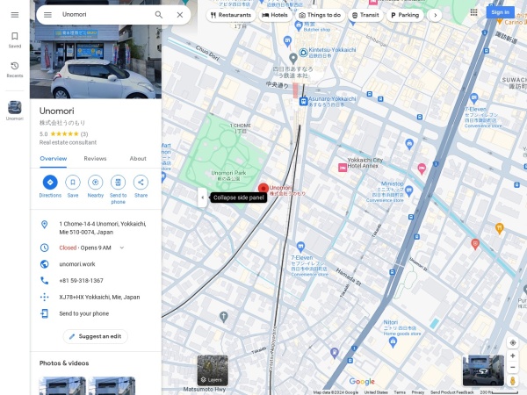Filter by Transit chip

[x=365, y=15]
